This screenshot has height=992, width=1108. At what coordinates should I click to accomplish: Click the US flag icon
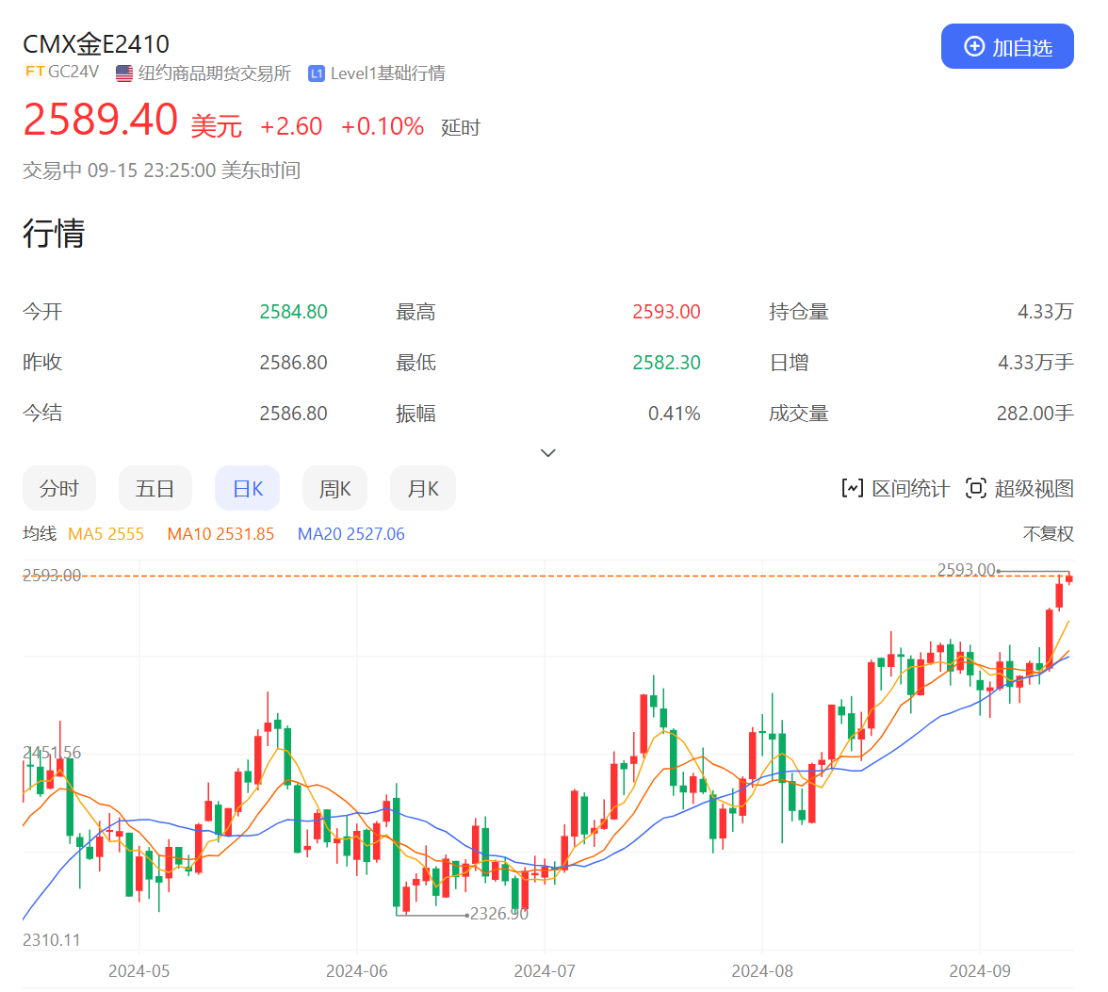124,73
